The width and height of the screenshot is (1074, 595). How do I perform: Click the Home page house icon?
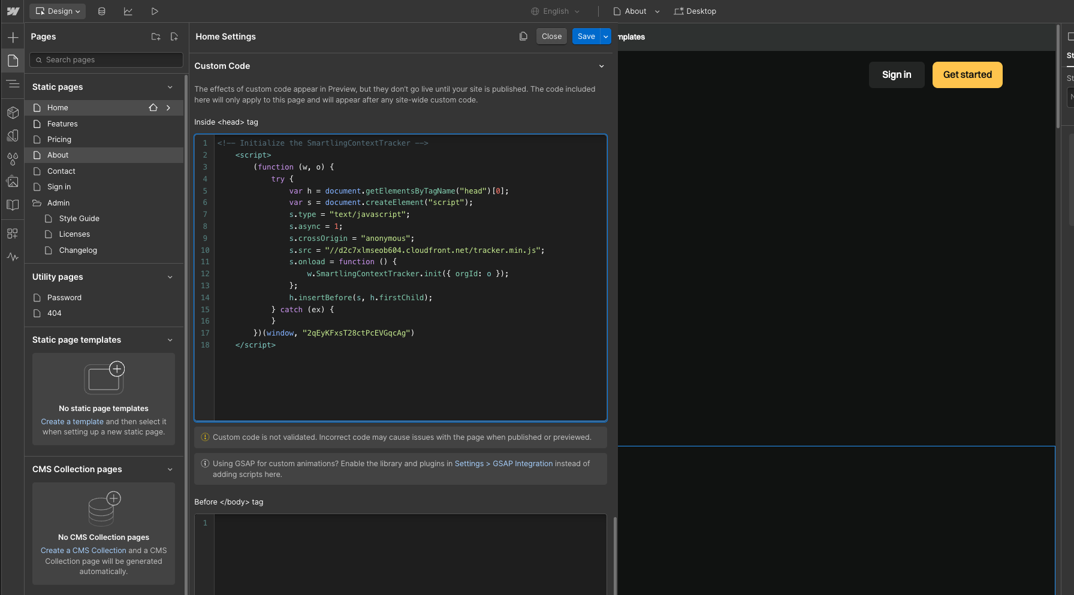pos(153,108)
